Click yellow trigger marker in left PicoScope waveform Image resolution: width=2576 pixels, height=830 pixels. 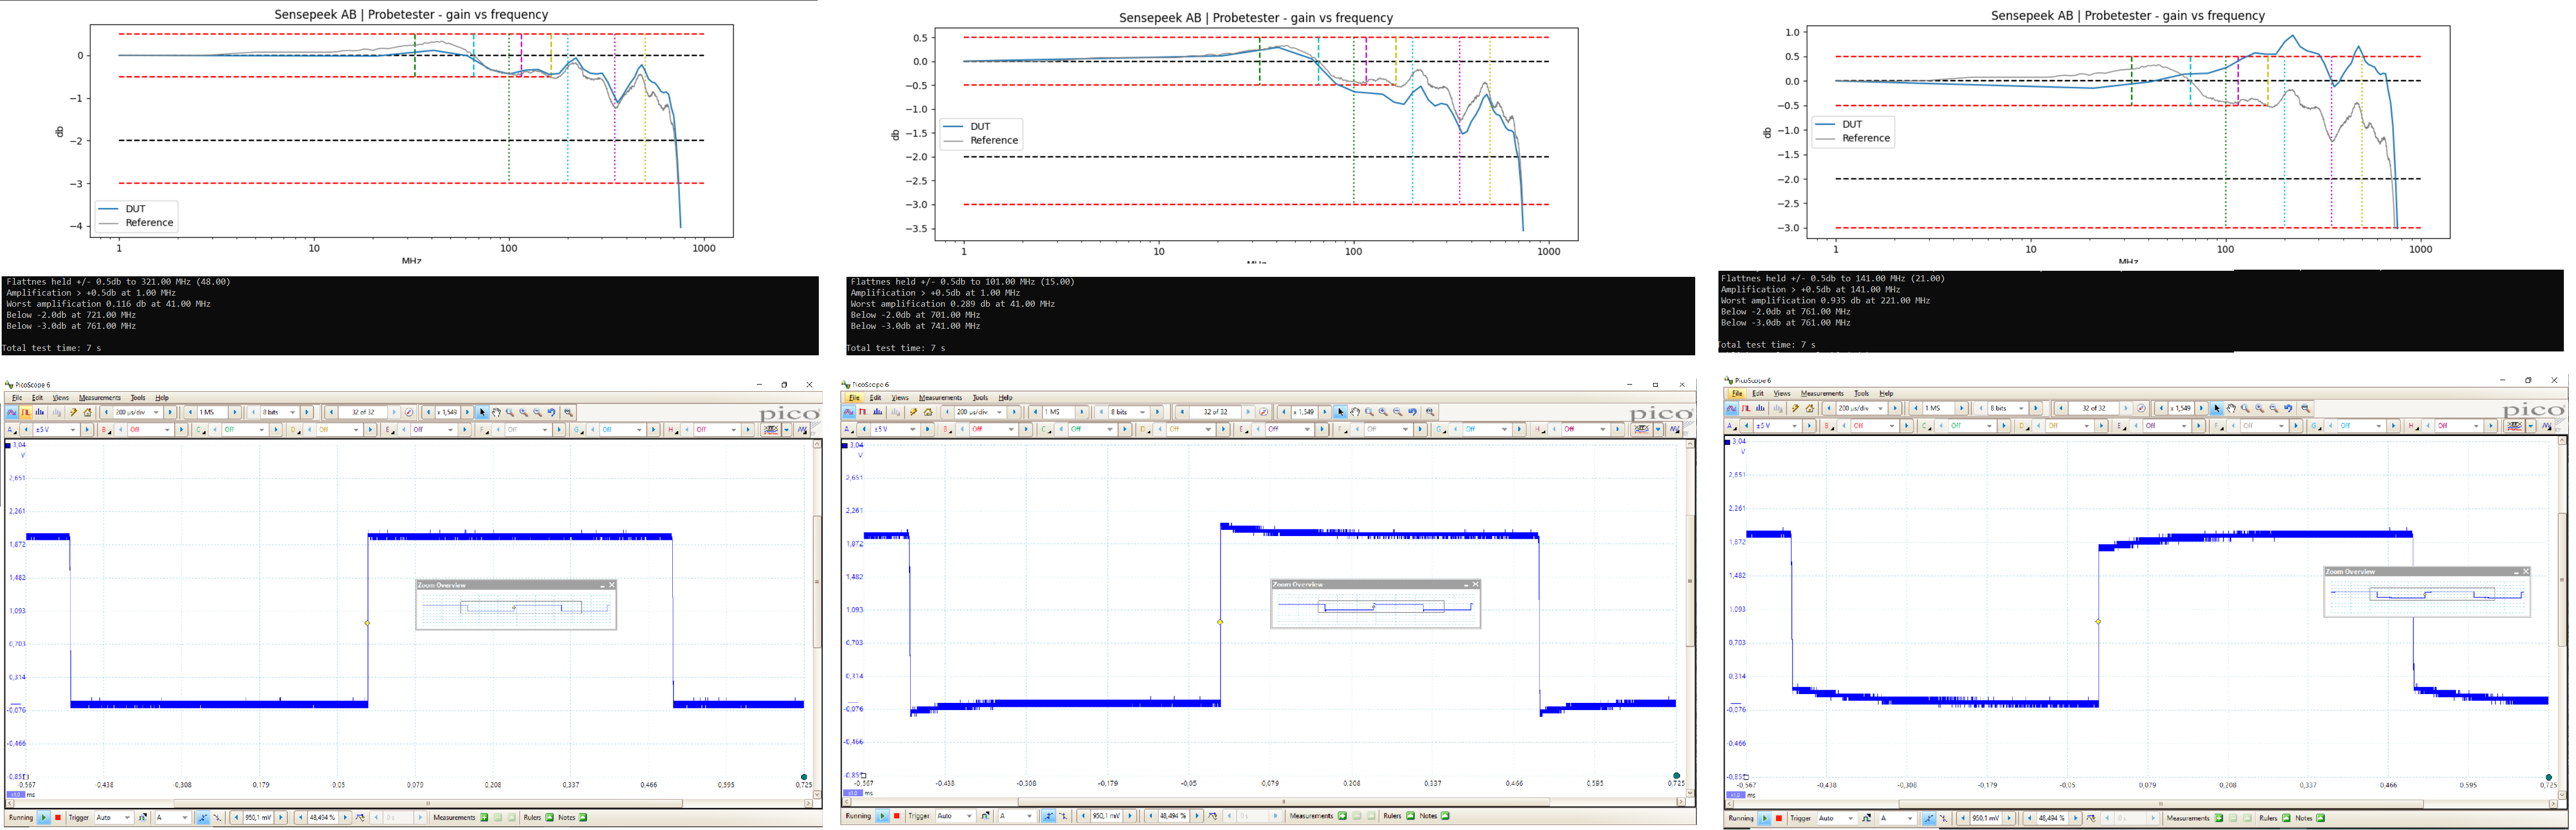point(368,623)
